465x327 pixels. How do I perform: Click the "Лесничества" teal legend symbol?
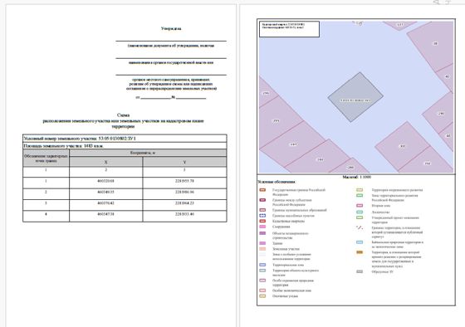click(x=360, y=212)
